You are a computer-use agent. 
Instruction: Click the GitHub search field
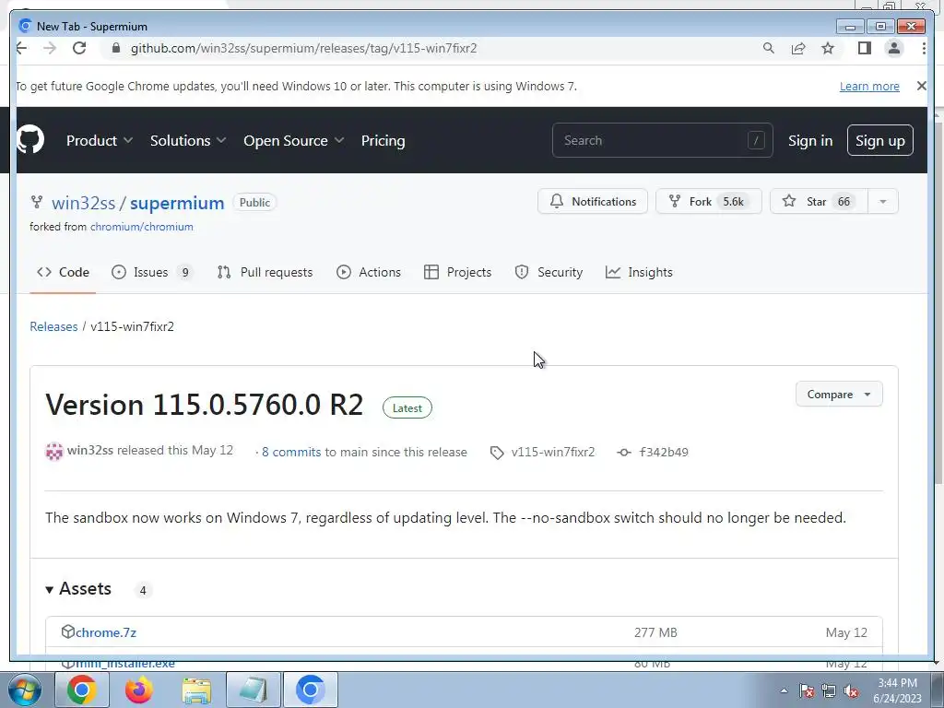[x=662, y=140]
